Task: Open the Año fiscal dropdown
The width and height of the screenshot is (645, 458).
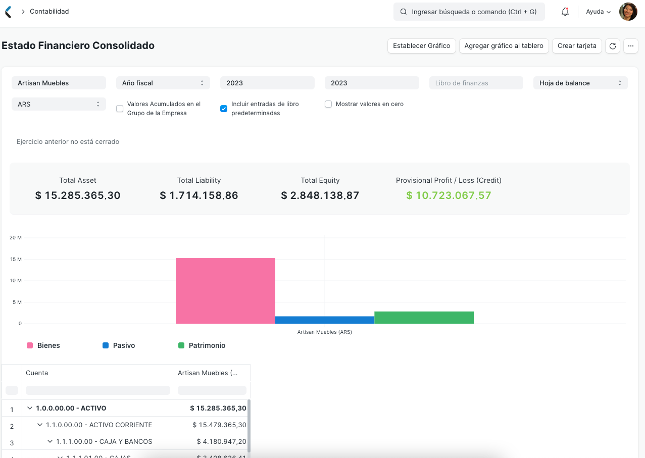Action: pyautogui.click(x=163, y=82)
